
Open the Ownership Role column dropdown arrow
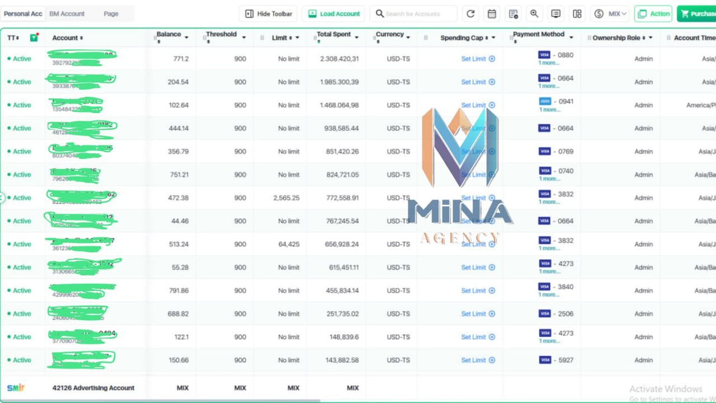point(651,38)
